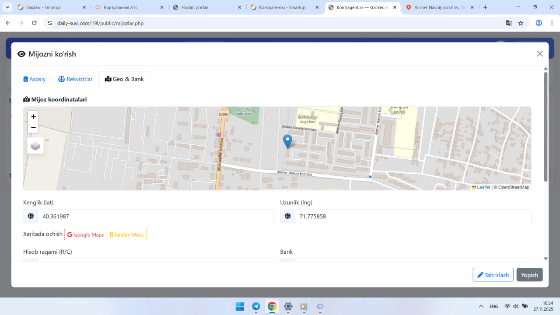
Task: Expand the Chrome tab search dropdown
Action: (x=7, y=7)
